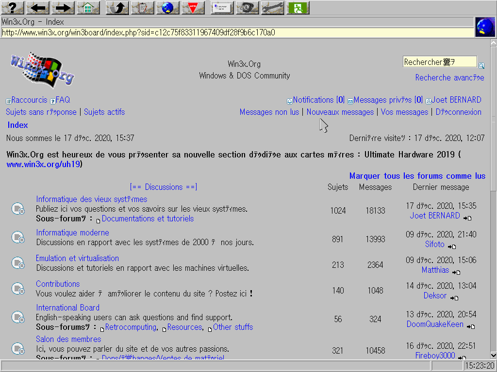Open the telephone dialer icon
This screenshot has height=372, width=497.
tap(247, 7)
